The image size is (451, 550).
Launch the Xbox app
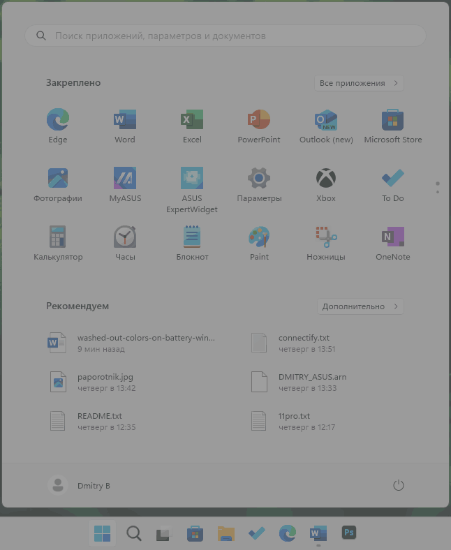point(326,184)
